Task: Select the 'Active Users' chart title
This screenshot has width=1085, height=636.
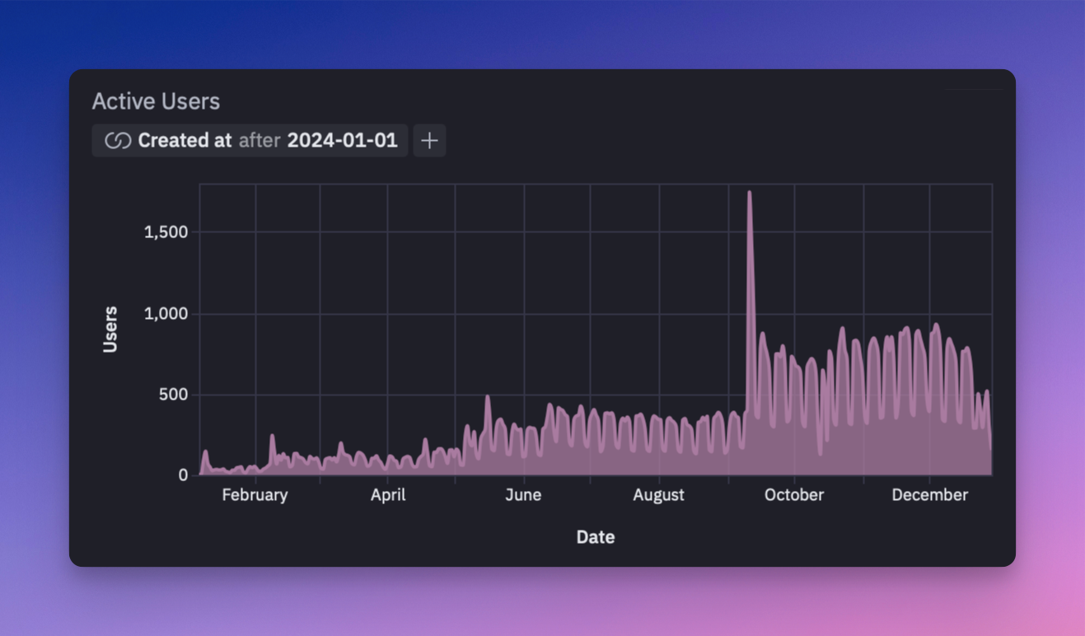Action: tap(155, 101)
